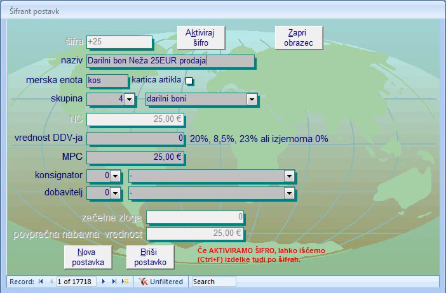
Task: Open the skupina number dropdown
Action: (129, 99)
